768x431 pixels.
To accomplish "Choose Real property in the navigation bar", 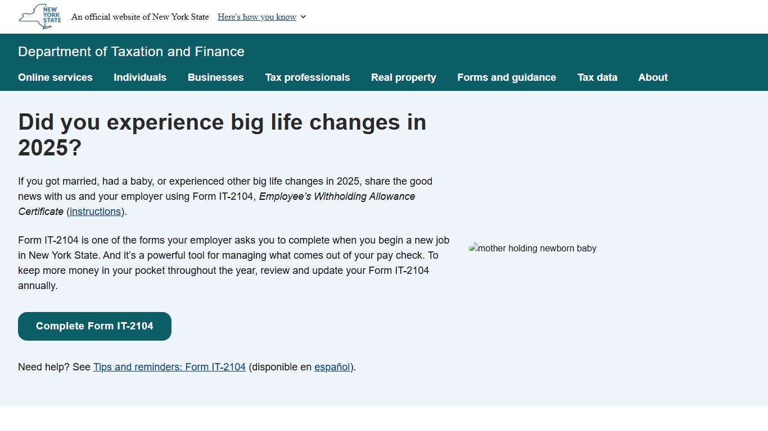I will coord(404,77).
